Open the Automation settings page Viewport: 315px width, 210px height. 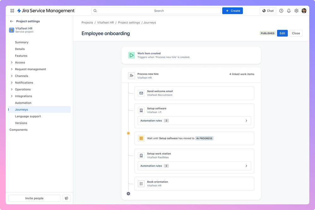coord(23,103)
